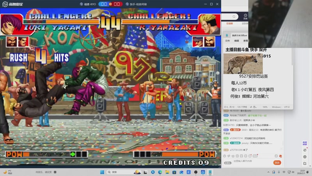Click the hyena image in Notepad
Image resolution: width=312 pixels, height=176 pixels.
coord(243,64)
